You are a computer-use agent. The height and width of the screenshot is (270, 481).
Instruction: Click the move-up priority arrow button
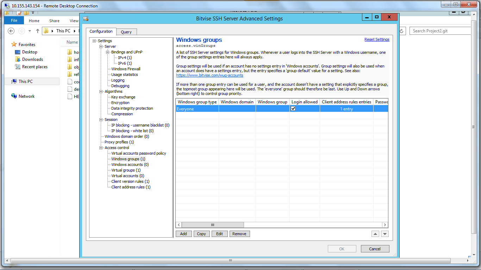(x=375, y=234)
